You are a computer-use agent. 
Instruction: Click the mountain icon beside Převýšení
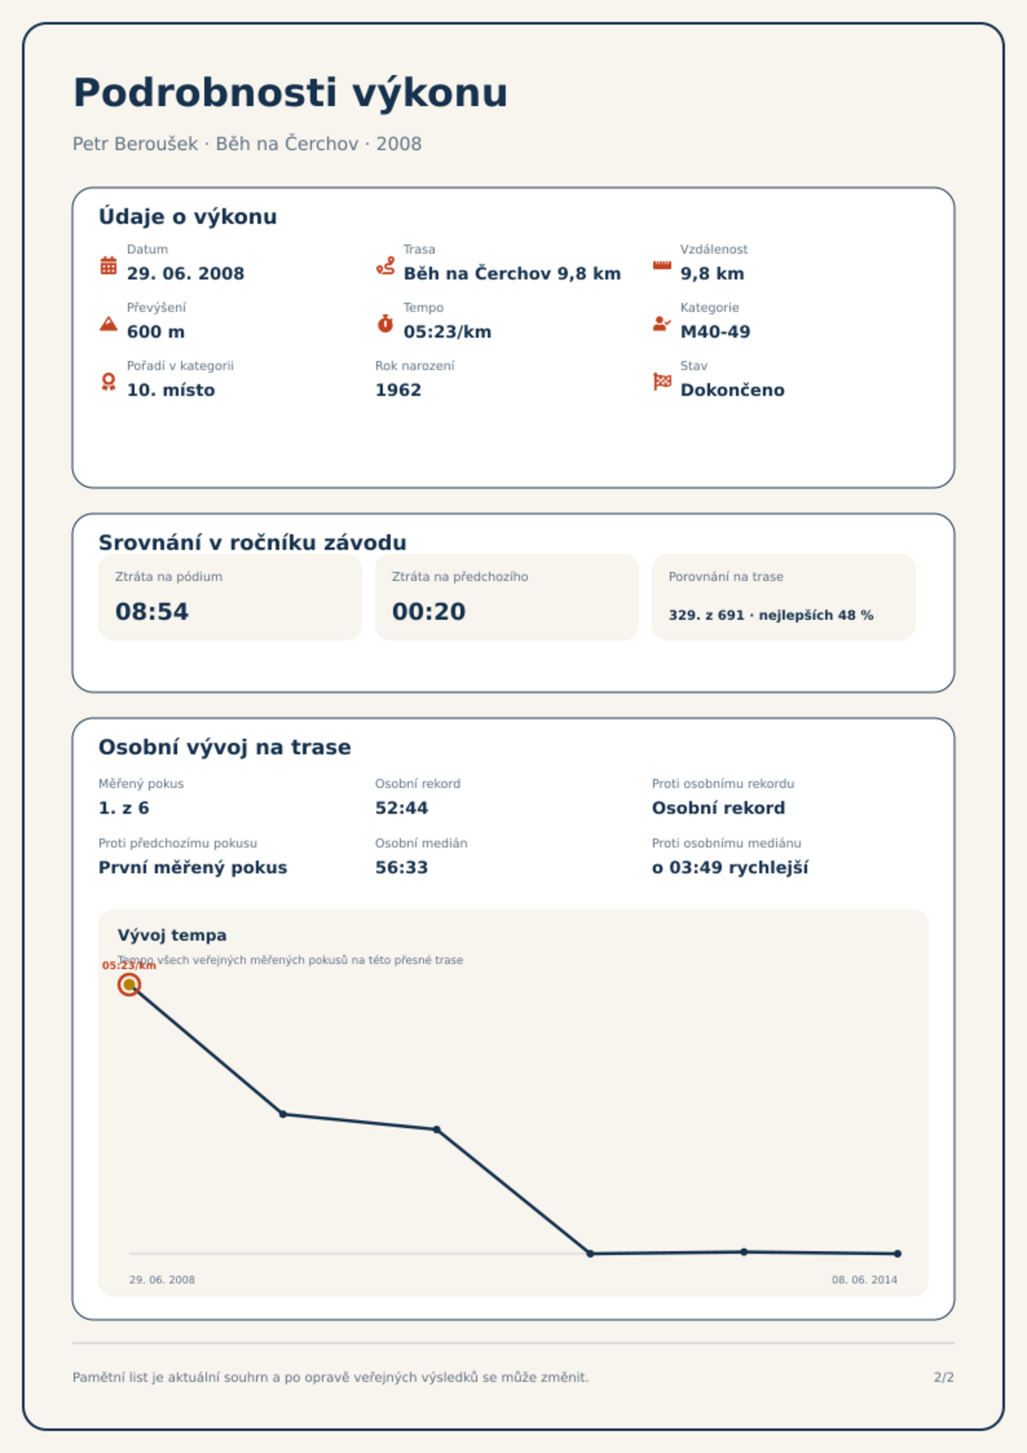[x=109, y=323]
